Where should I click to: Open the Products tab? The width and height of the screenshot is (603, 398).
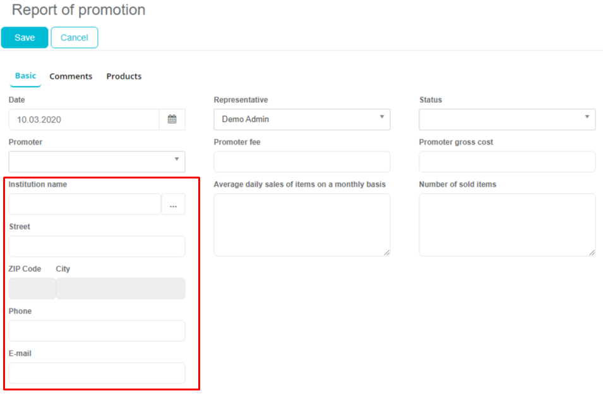click(x=124, y=76)
